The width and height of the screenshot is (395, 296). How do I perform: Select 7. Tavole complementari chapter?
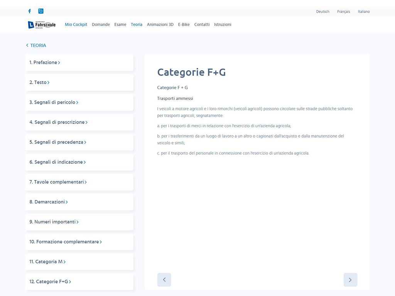[x=58, y=182]
